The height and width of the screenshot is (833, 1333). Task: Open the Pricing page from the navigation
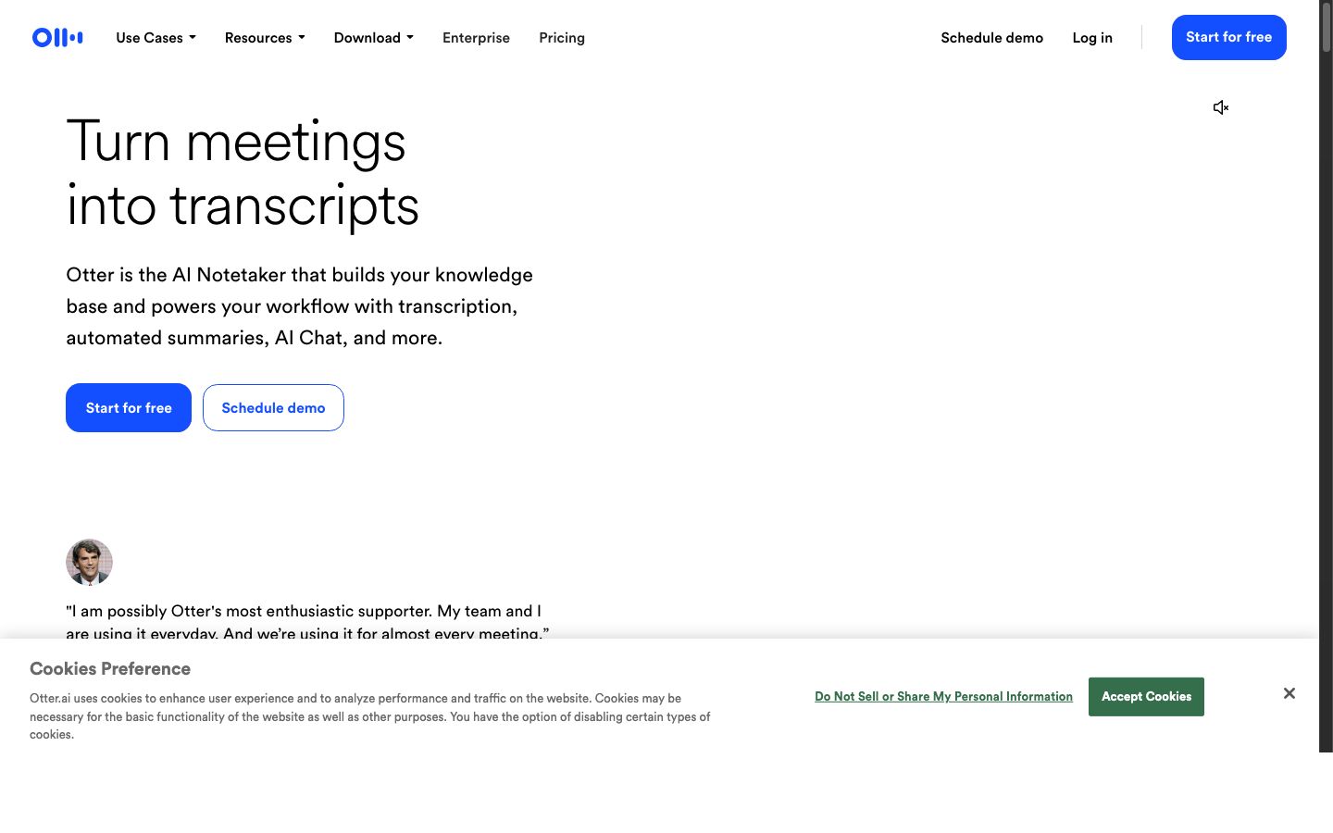click(x=561, y=38)
